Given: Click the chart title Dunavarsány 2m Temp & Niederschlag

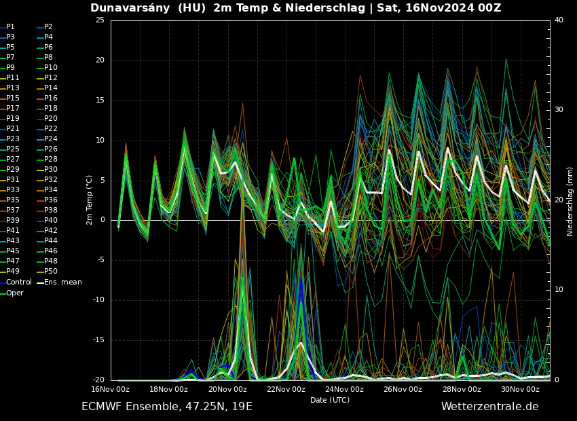Looking at the screenshot, I should pyautogui.click(x=295, y=8).
